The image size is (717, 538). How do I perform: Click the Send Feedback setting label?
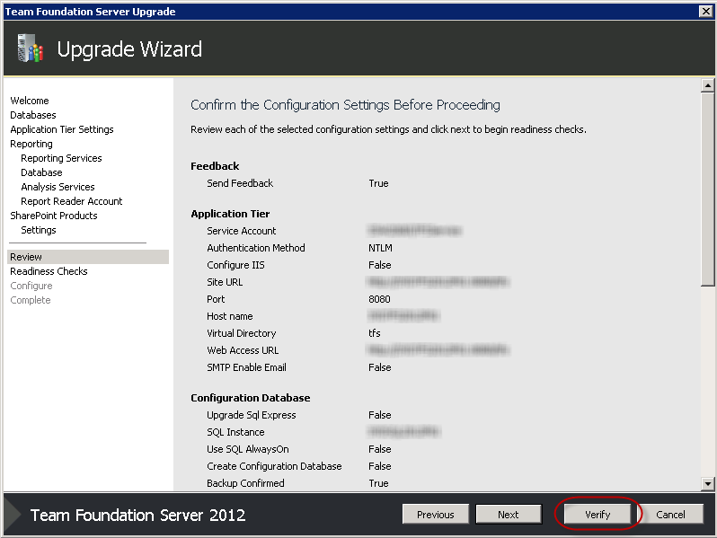click(x=240, y=183)
